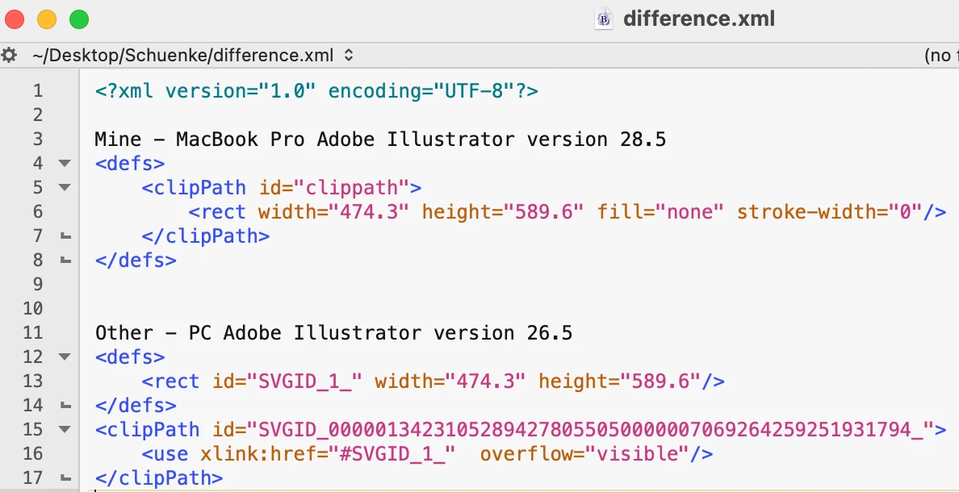Select line number 1 in gutter

tap(38, 91)
